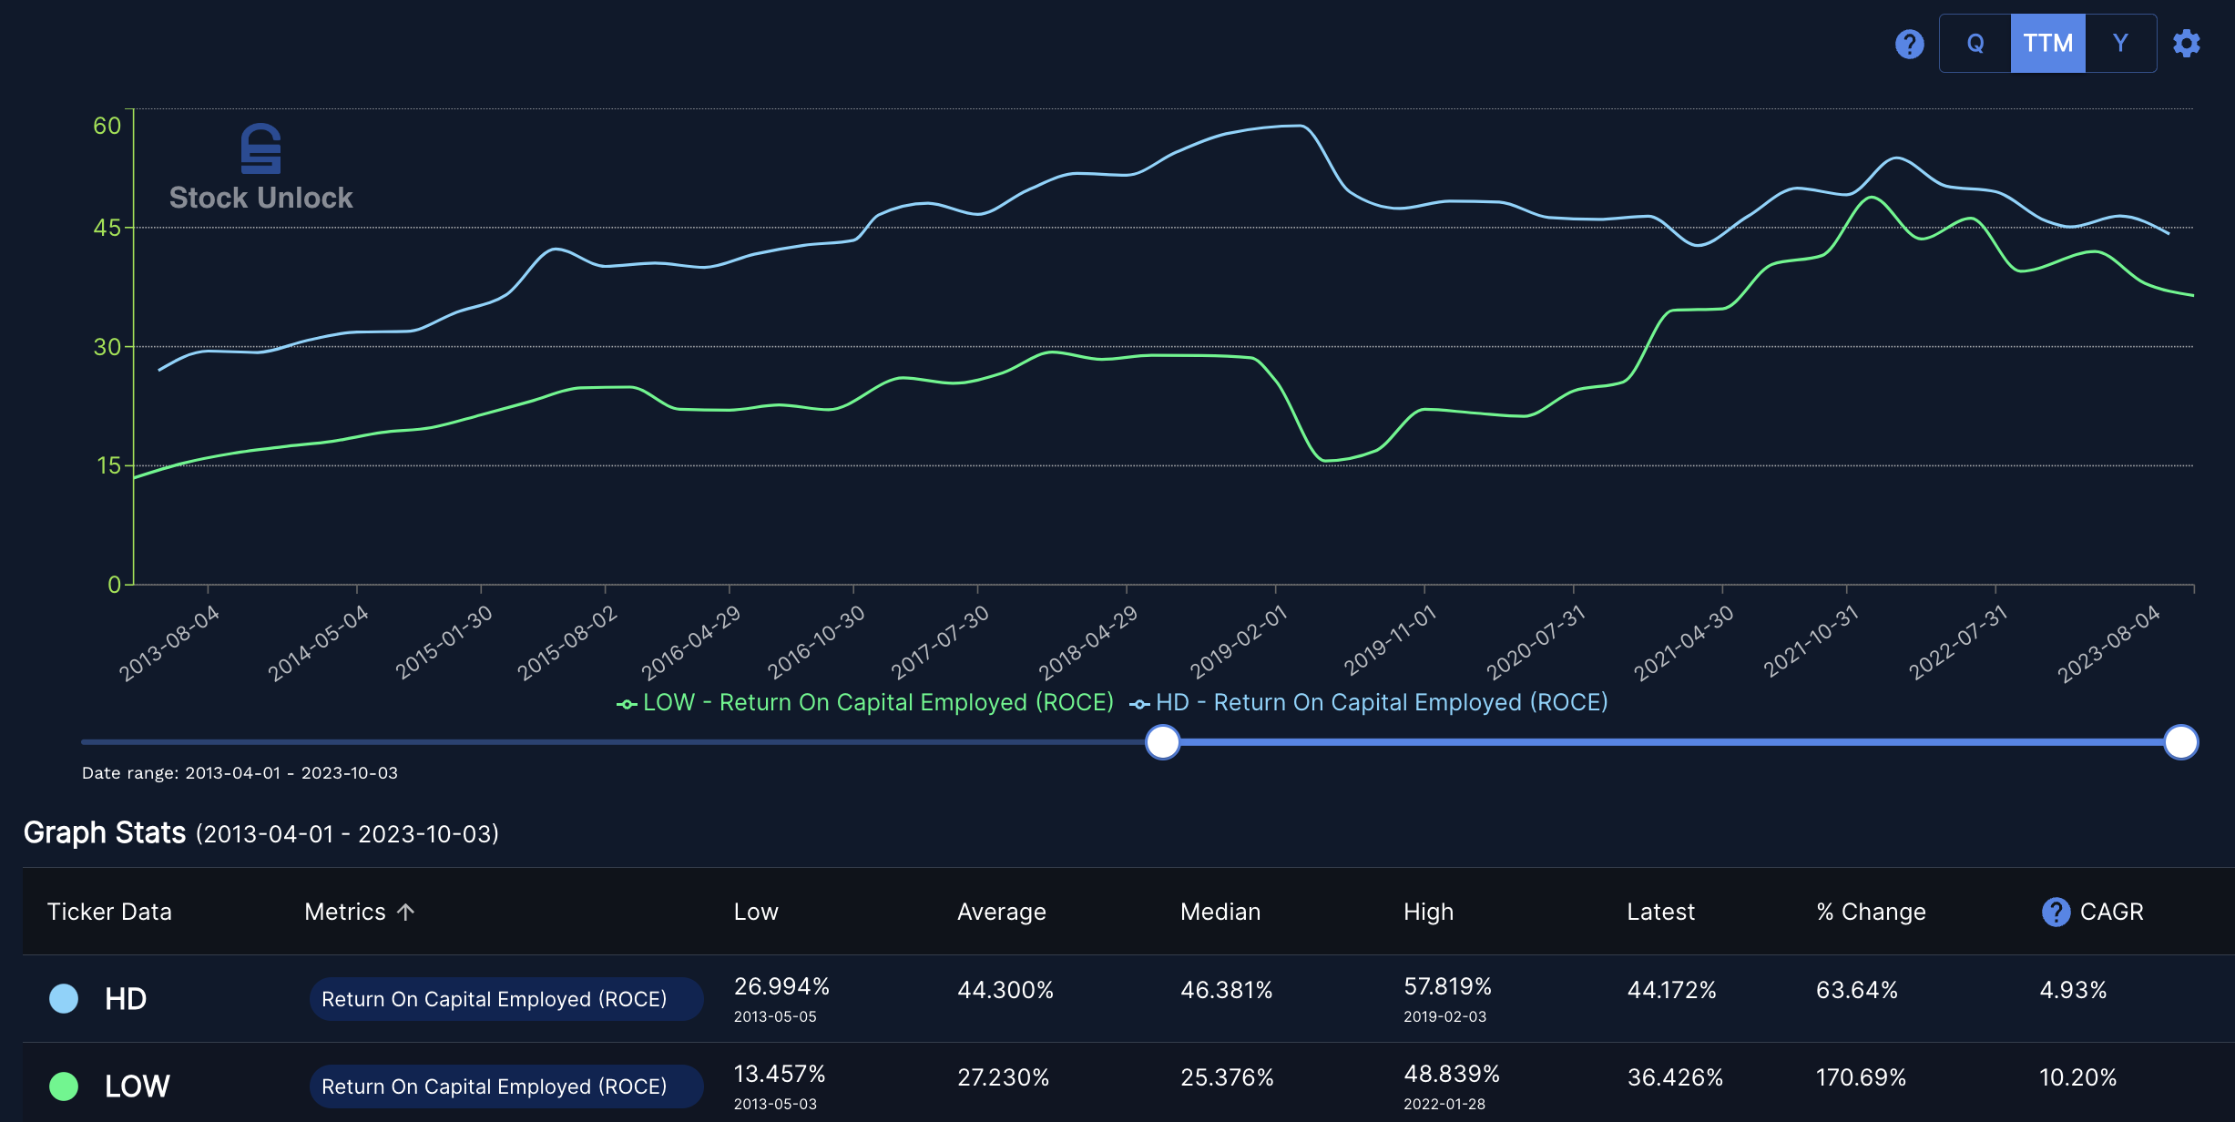Viewport: 2235px width, 1122px height.
Task: Click the help question mark icon
Action: click(x=1909, y=44)
